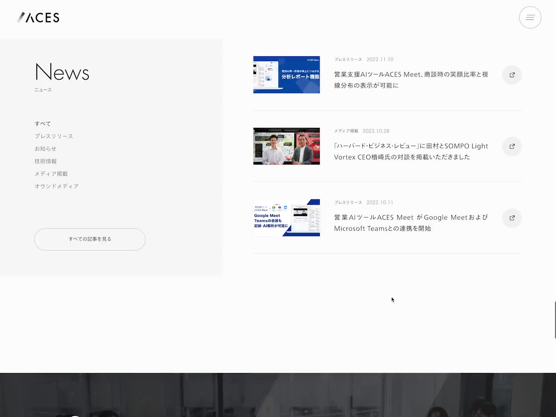This screenshot has height=417, width=556.
Task: Open the two-men interview thumbnail
Action: point(286,146)
